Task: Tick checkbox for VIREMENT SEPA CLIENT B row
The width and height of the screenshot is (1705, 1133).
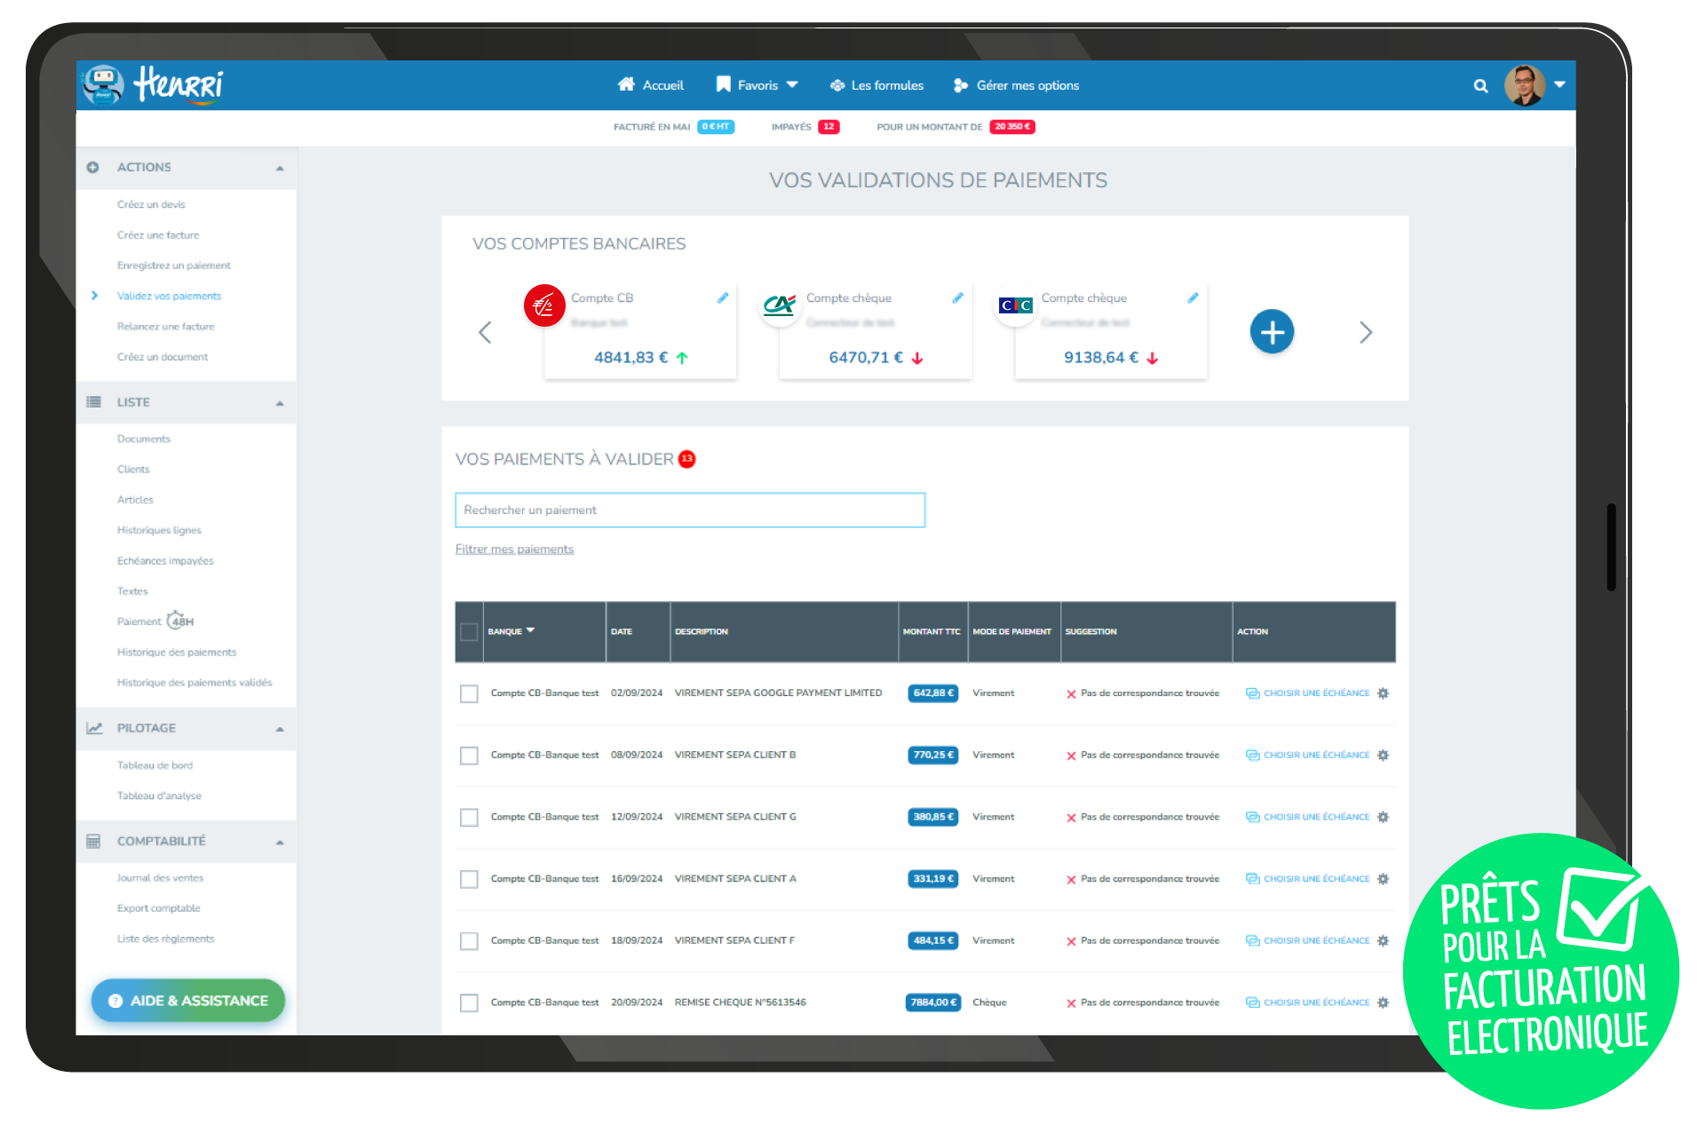Action: click(x=469, y=756)
